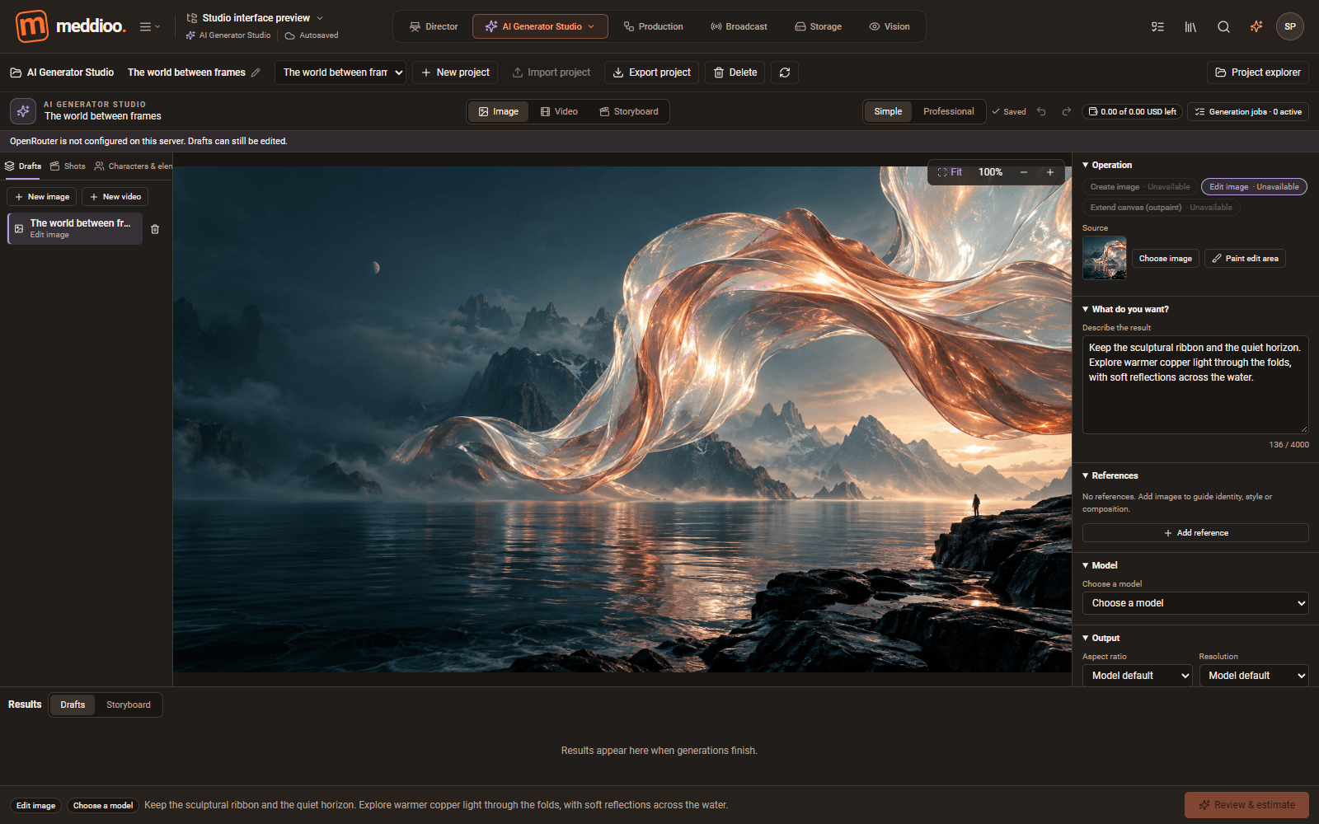Screen dimensions: 1319x824
Task: Collapse the References section
Action: (1110, 475)
